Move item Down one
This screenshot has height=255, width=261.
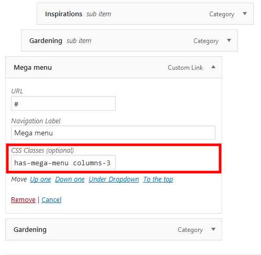tap(70, 179)
